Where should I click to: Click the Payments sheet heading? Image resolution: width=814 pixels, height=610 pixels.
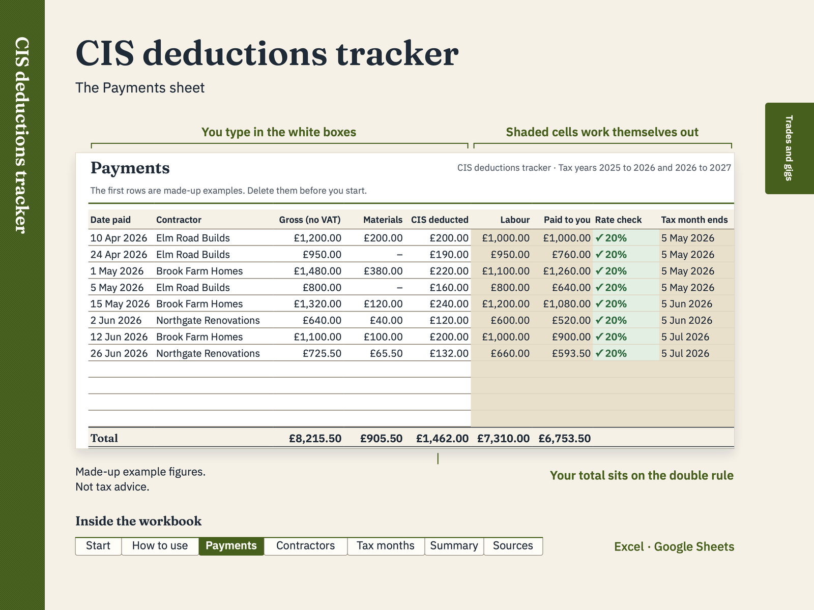click(130, 168)
